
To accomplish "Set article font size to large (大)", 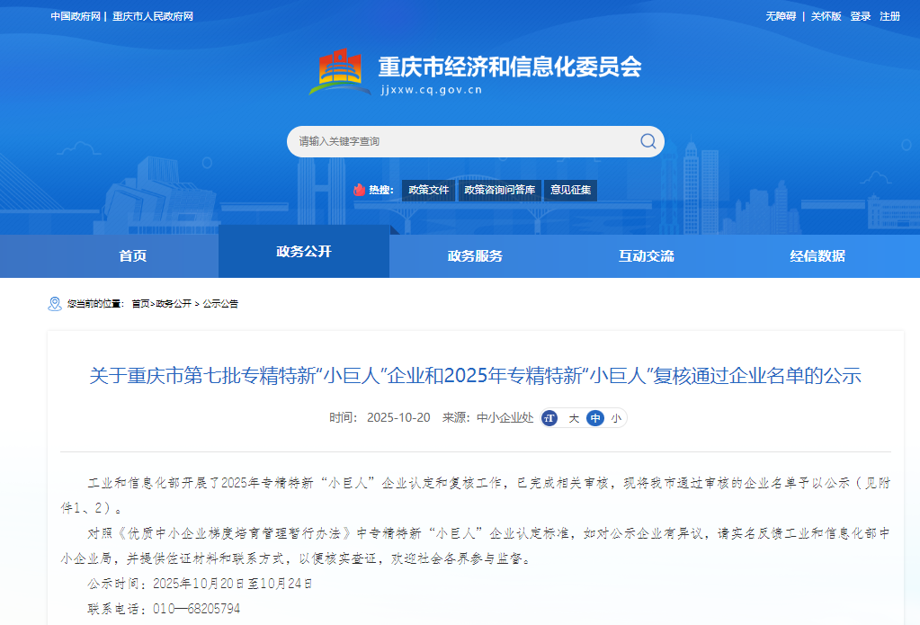I will coord(573,418).
